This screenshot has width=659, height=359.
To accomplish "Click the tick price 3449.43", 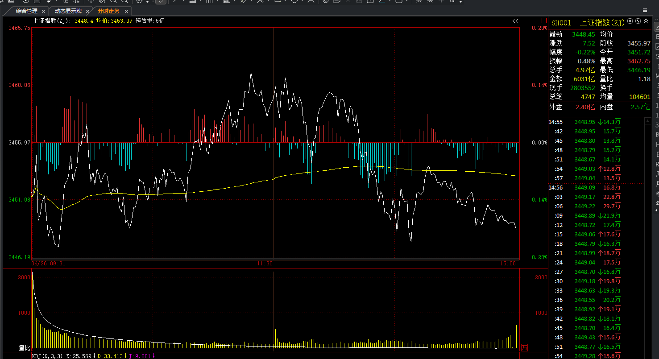I will click(585, 337).
